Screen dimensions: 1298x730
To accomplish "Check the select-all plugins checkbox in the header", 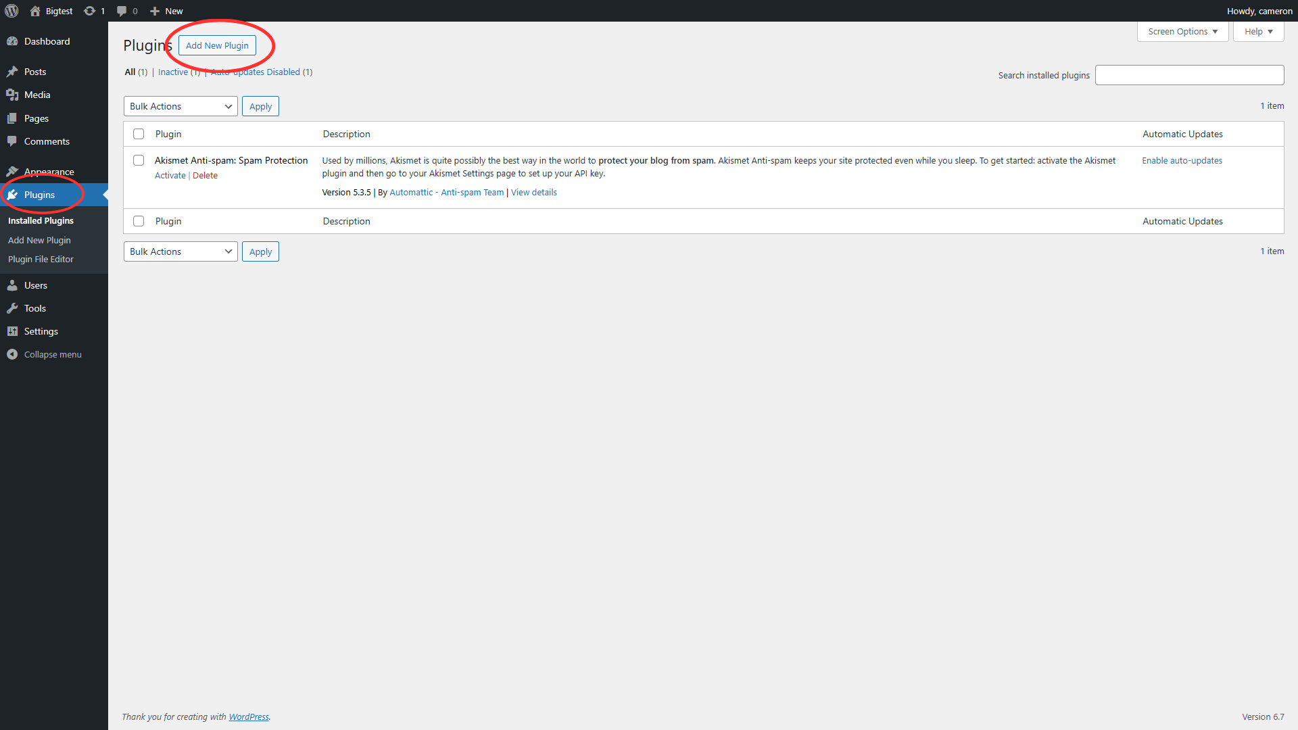I will [x=139, y=133].
